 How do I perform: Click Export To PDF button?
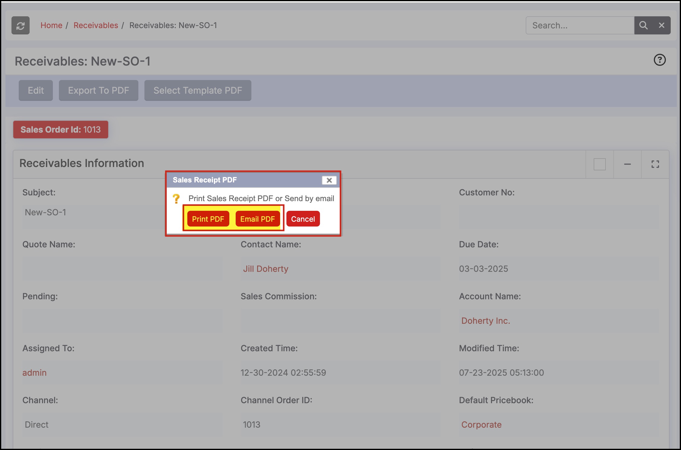pyautogui.click(x=98, y=90)
